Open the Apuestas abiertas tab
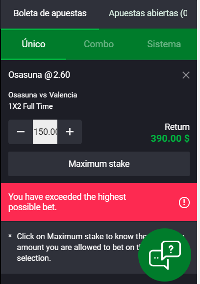200x284 pixels. click(x=148, y=13)
